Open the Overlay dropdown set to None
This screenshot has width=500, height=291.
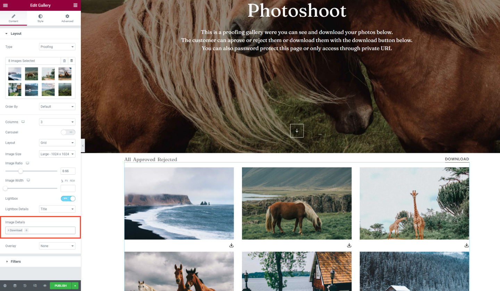point(57,246)
